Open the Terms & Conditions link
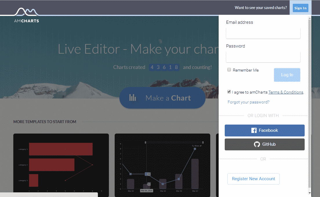 [x=286, y=92]
